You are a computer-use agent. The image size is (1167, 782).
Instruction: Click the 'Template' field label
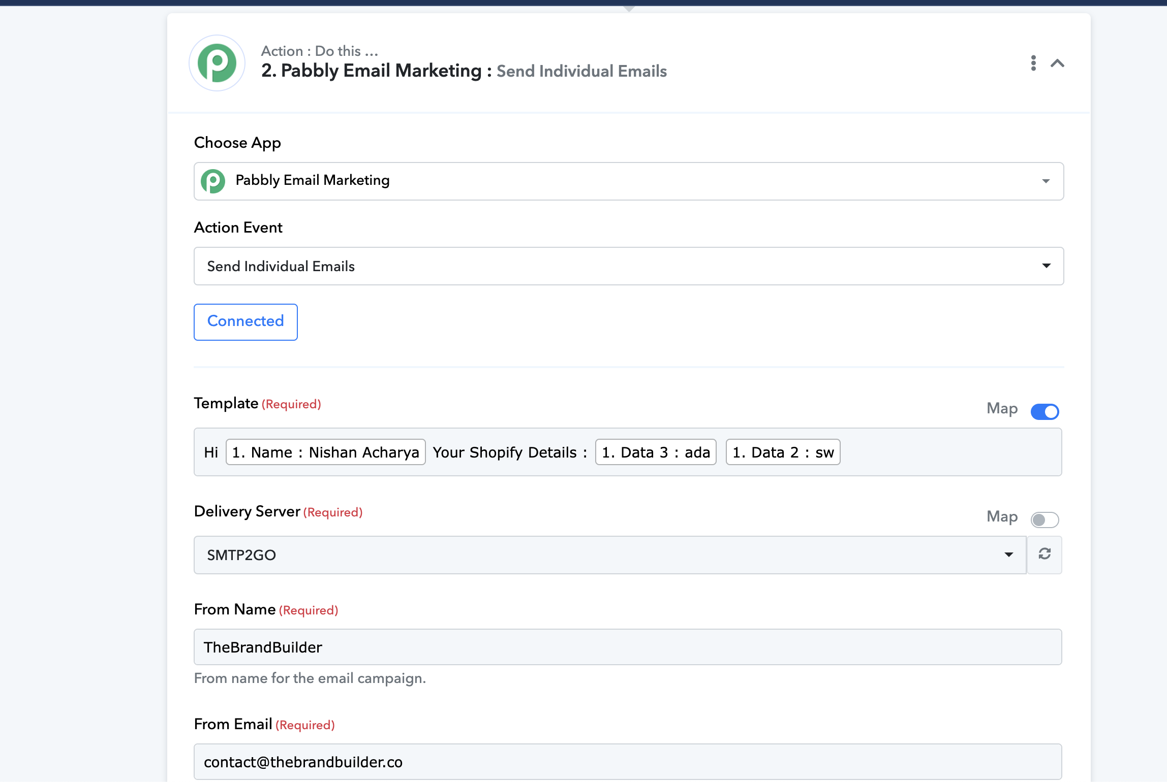tap(226, 403)
